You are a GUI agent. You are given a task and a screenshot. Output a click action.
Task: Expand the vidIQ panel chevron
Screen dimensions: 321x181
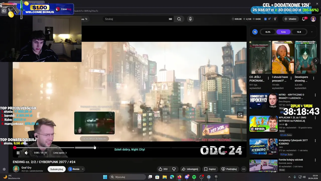point(312,32)
